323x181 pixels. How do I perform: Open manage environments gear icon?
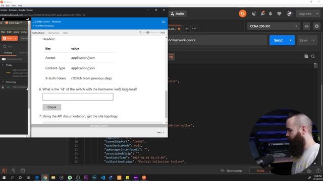click(x=316, y=26)
